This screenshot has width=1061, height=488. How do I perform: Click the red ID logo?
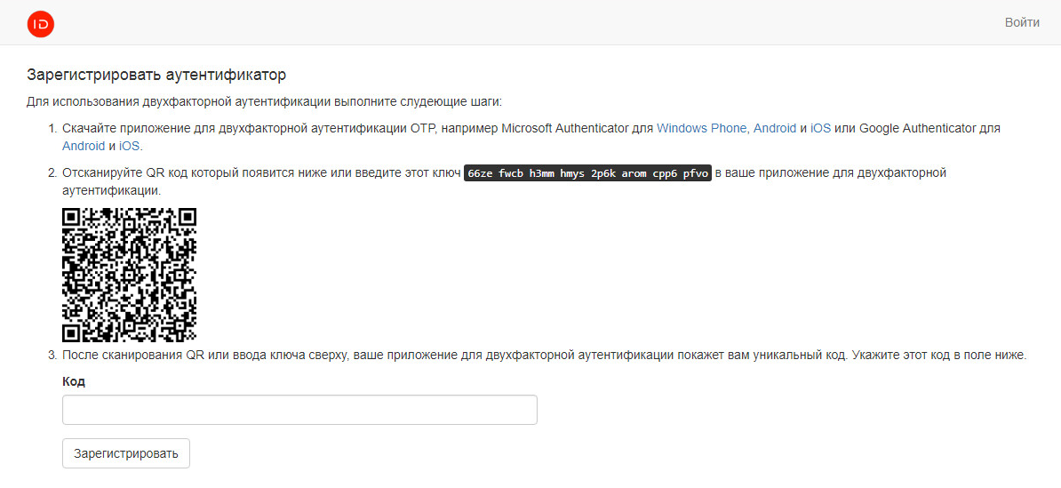41,24
